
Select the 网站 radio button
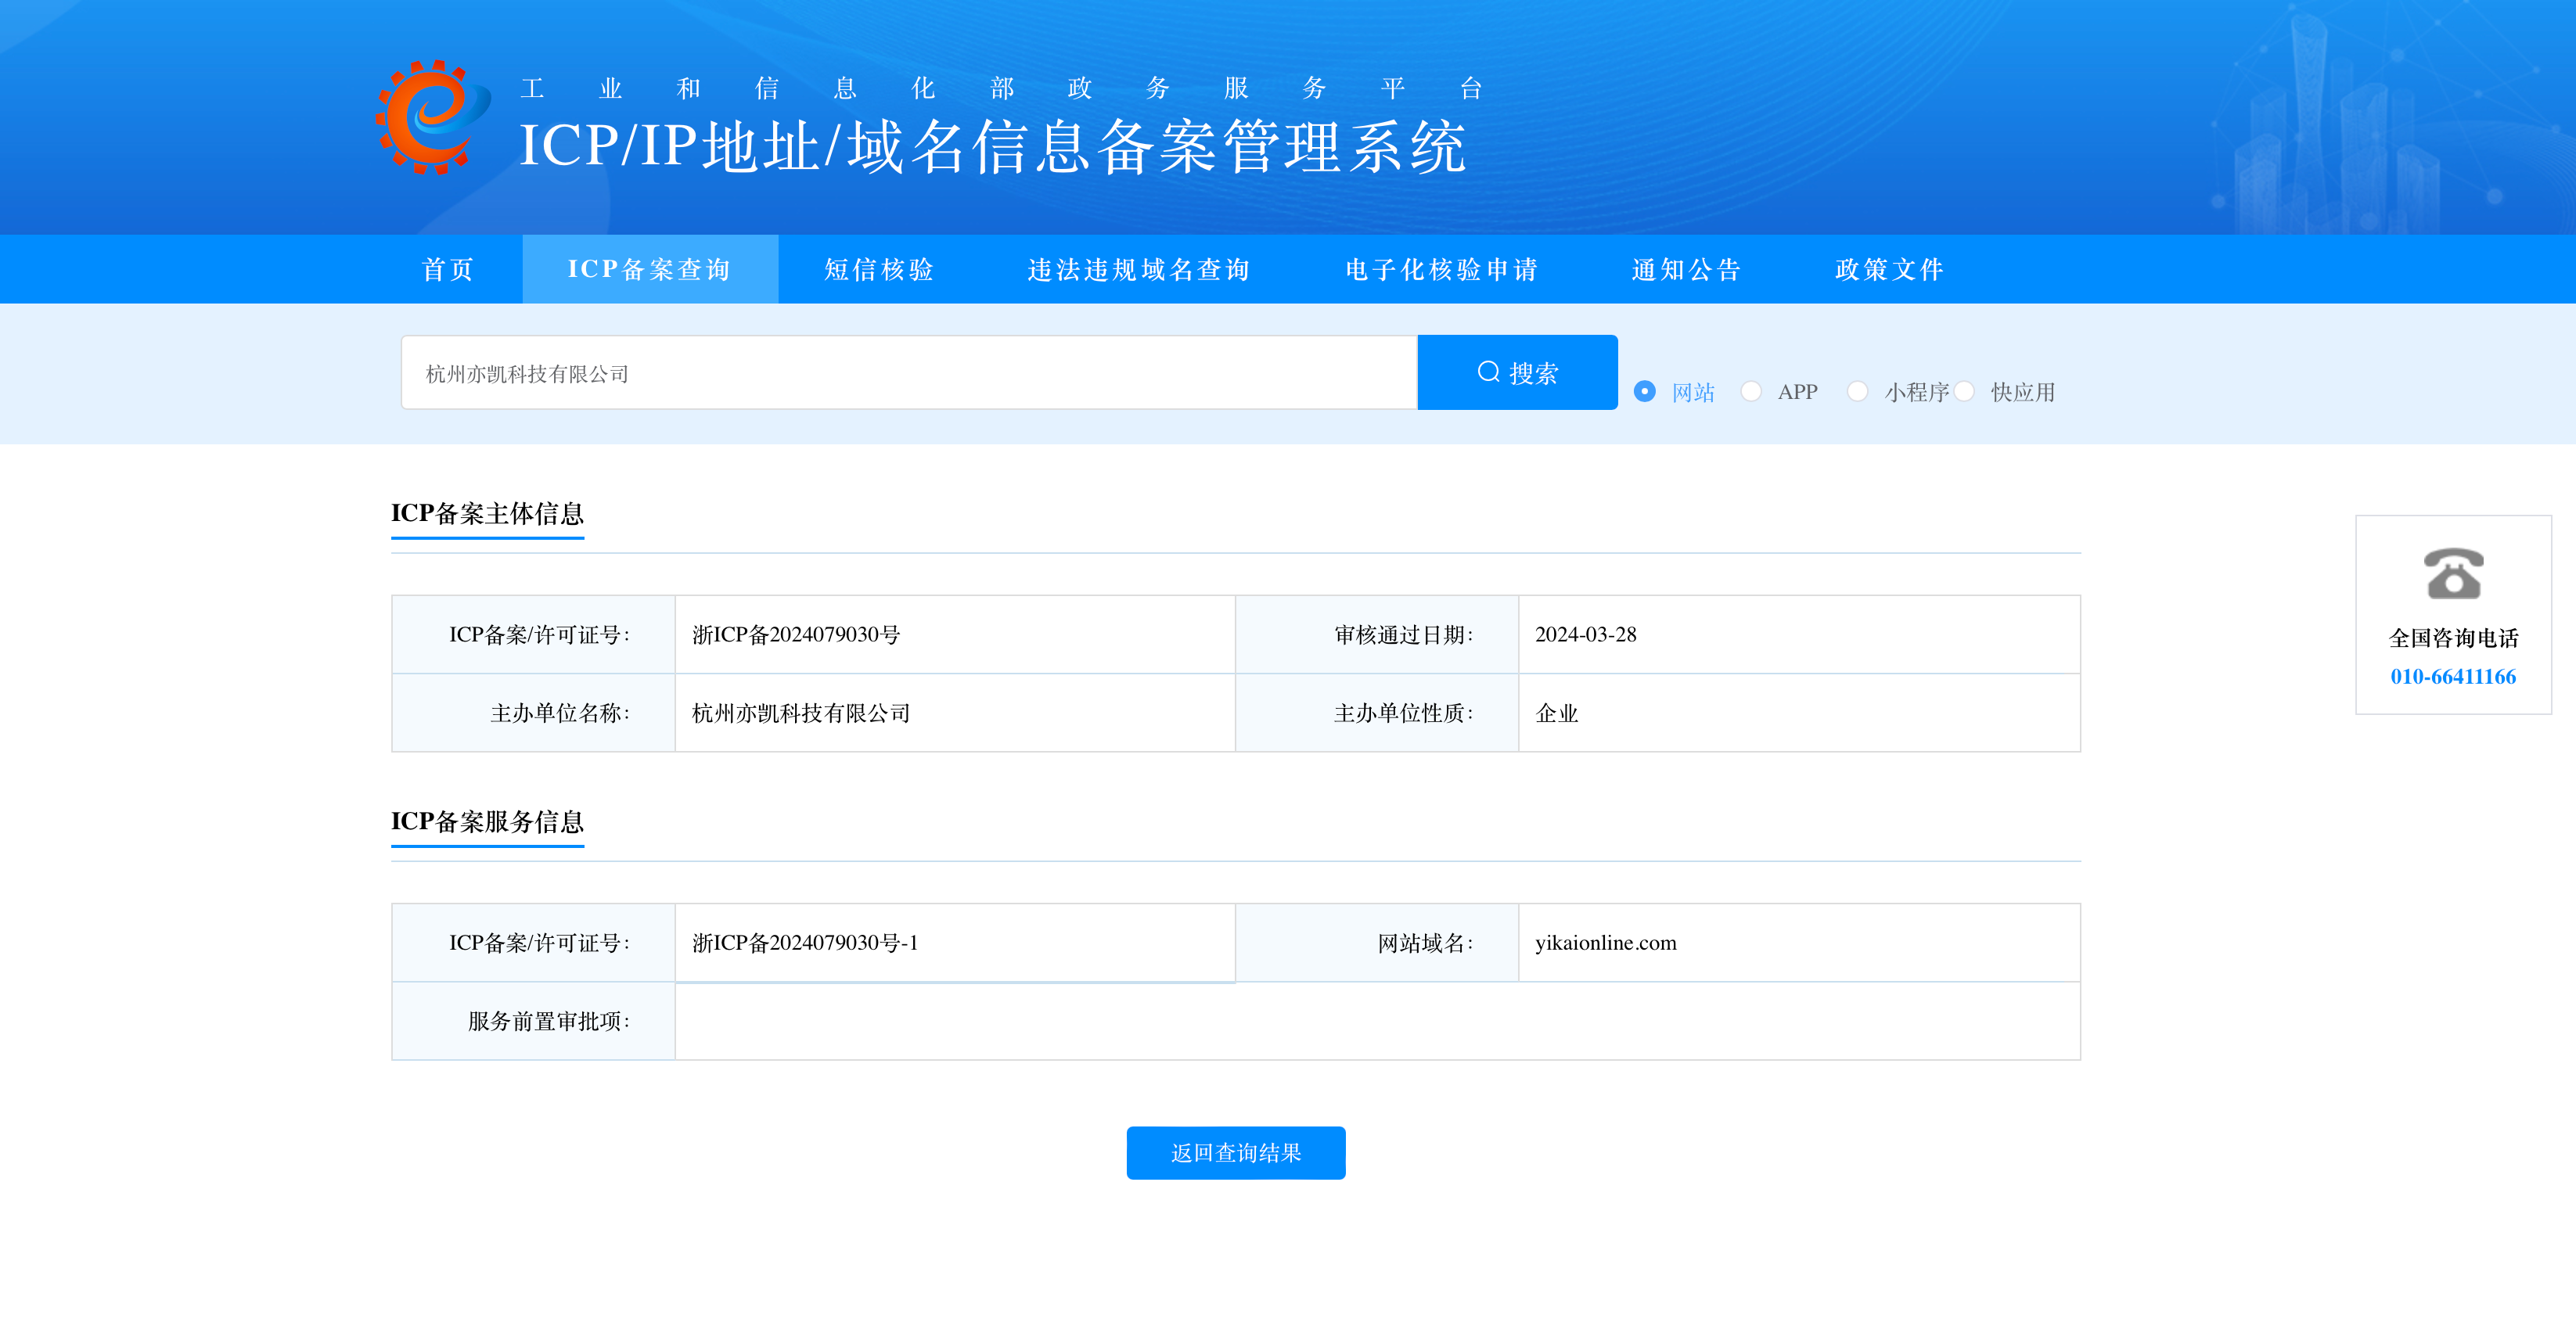click(1644, 392)
